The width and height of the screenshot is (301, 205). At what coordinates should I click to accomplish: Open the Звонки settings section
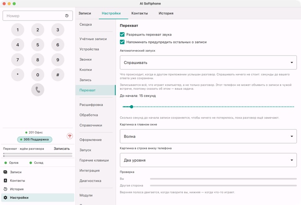(x=95, y=59)
